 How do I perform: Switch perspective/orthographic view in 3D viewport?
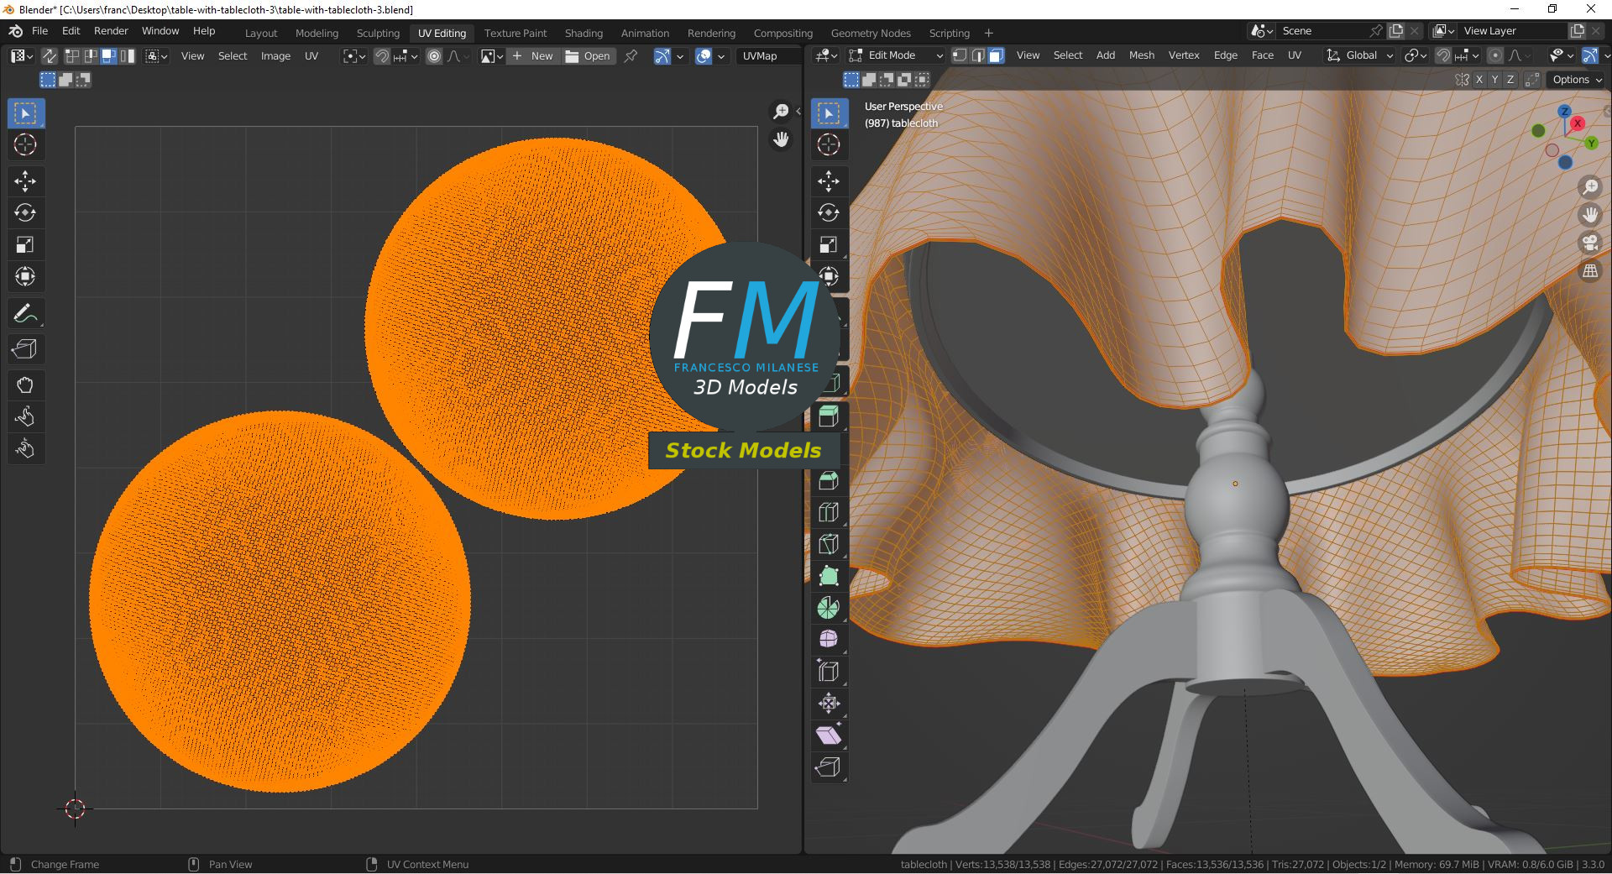click(1590, 271)
